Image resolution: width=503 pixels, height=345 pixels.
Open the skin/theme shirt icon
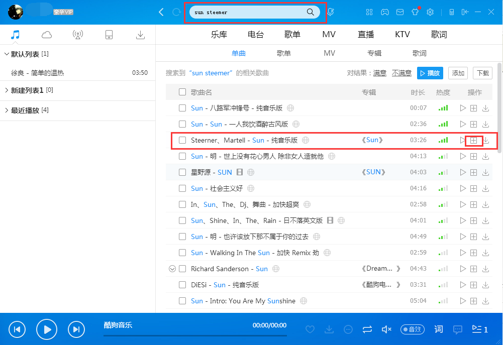tap(415, 12)
